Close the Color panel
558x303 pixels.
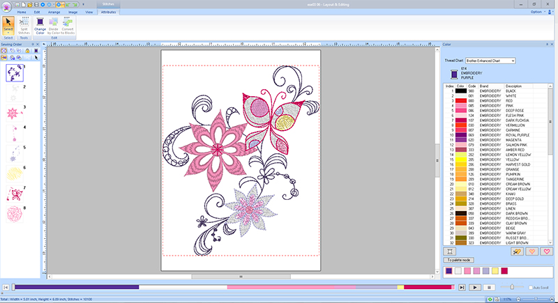[553, 44]
